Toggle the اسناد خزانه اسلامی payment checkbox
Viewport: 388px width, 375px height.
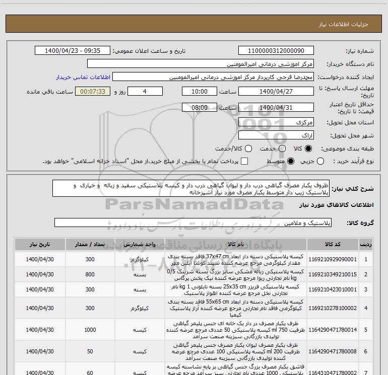point(244,162)
